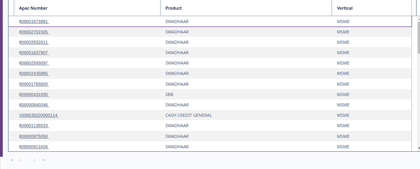Open Apac number 809002701935
The width and height of the screenshot is (420, 169).
[34, 32]
